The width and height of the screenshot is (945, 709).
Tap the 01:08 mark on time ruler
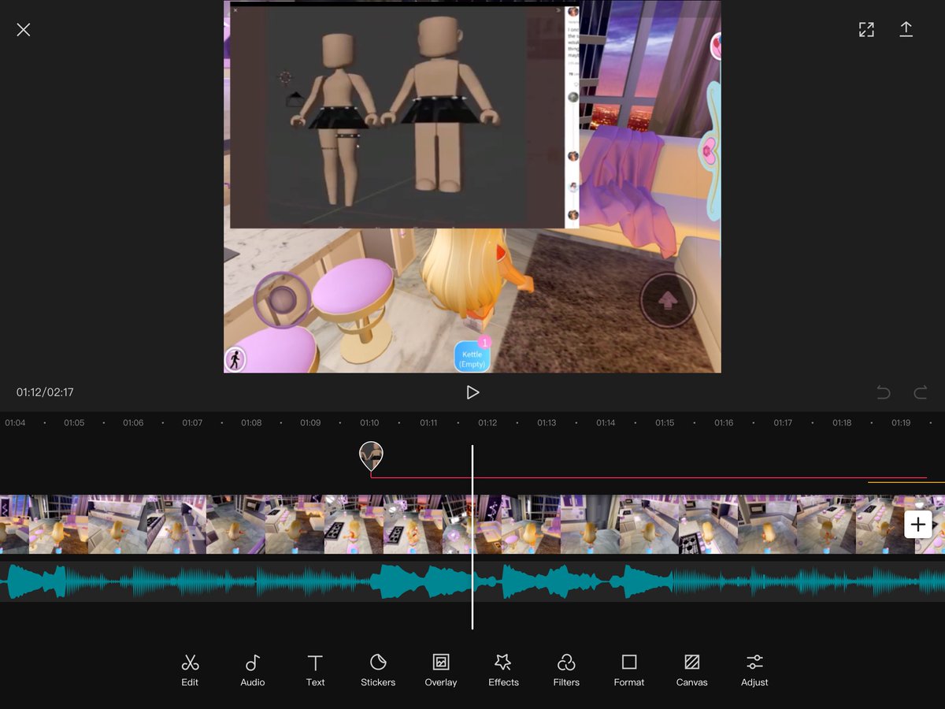point(251,423)
